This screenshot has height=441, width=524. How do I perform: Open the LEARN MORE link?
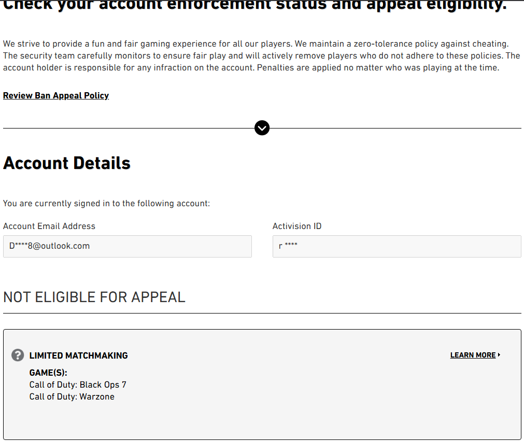tap(473, 355)
